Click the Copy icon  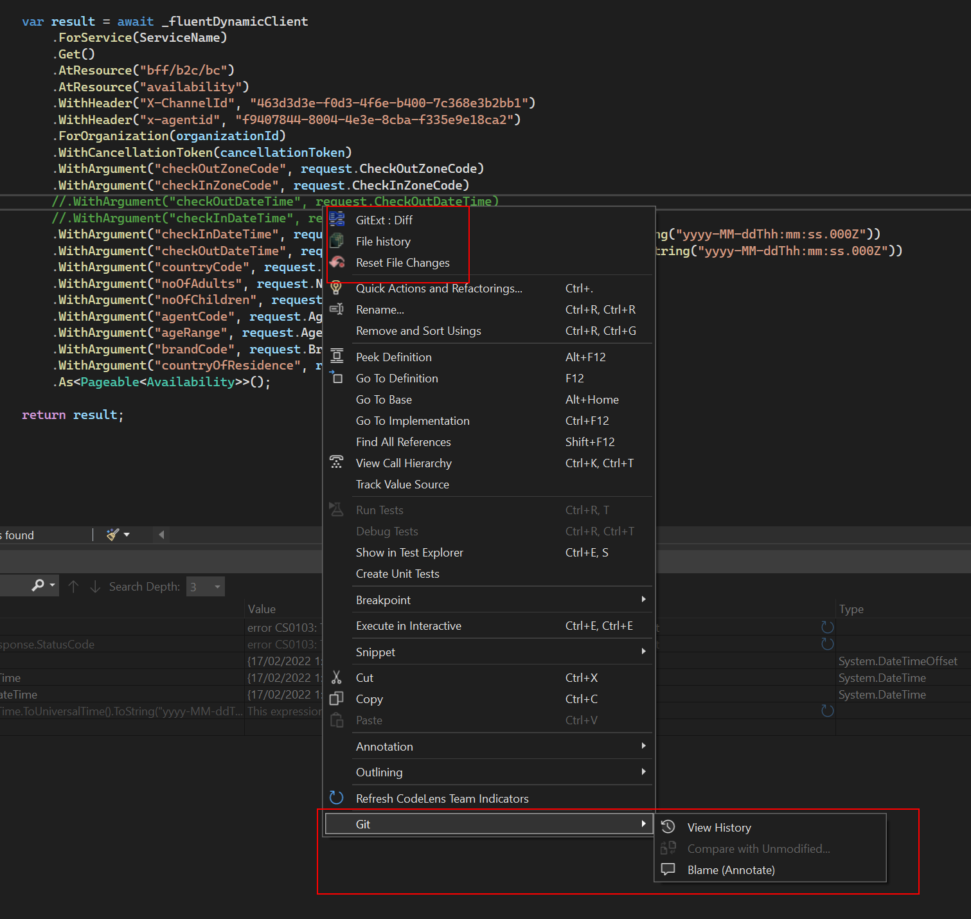(x=336, y=699)
